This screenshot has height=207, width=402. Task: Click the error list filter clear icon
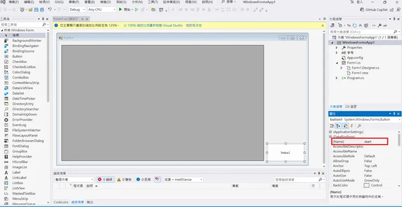coord(158,179)
